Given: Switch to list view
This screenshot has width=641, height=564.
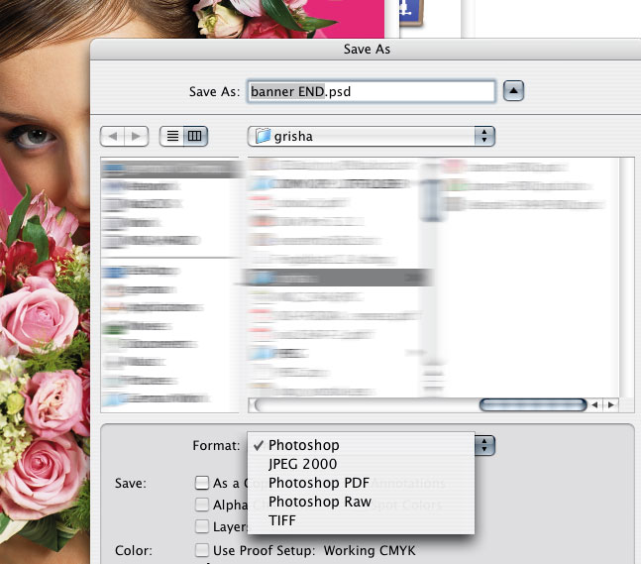Looking at the screenshot, I should pyautogui.click(x=172, y=136).
